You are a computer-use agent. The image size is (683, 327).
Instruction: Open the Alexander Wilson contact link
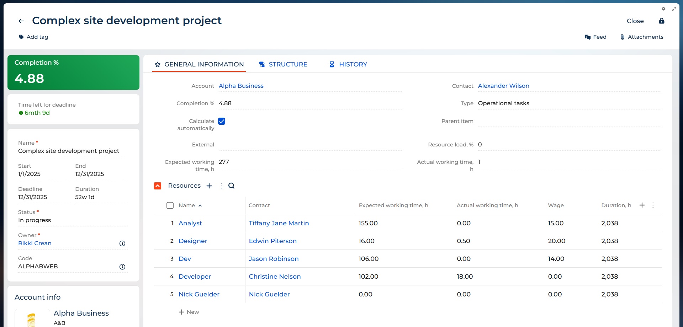click(503, 86)
